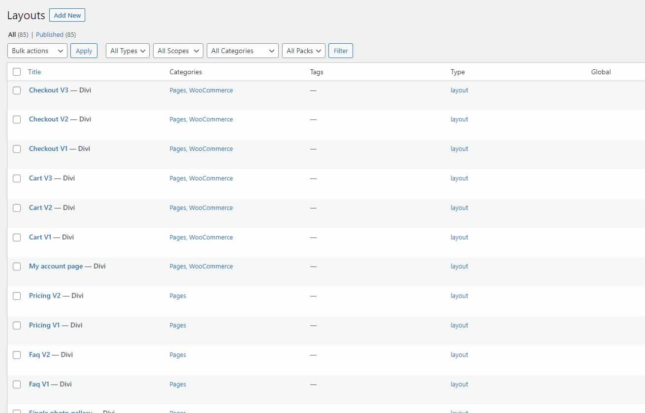Check the Faq V1 row checkbox
The image size is (645, 413).
point(16,384)
